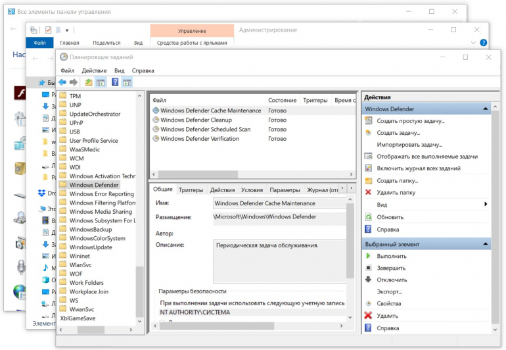This screenshot has height=350, width=506.
Task: Click Импортировать задачу action
Action: (409, 145)
